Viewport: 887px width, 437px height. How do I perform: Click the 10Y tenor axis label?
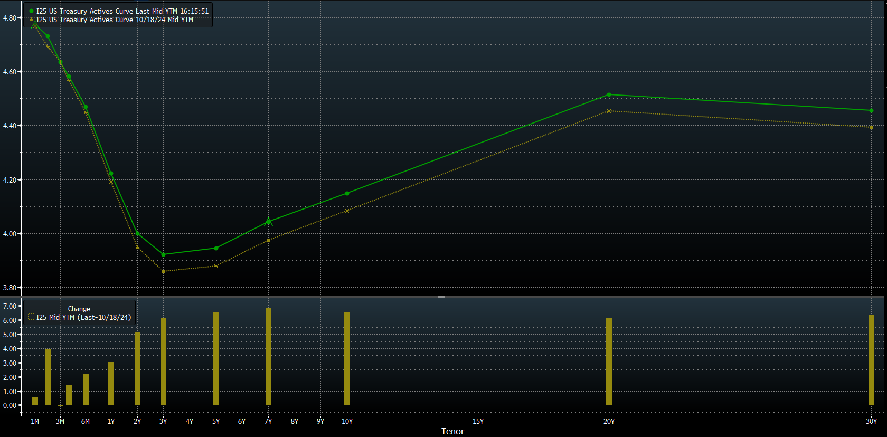click(x=347, y=421)
